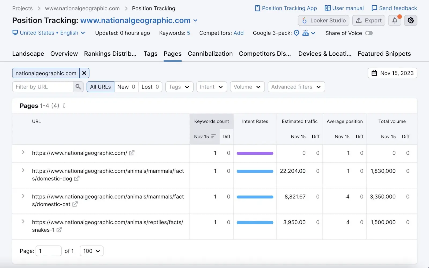
Task: Click the domestic-dog blue intent bar
Action: pos(255,171)
